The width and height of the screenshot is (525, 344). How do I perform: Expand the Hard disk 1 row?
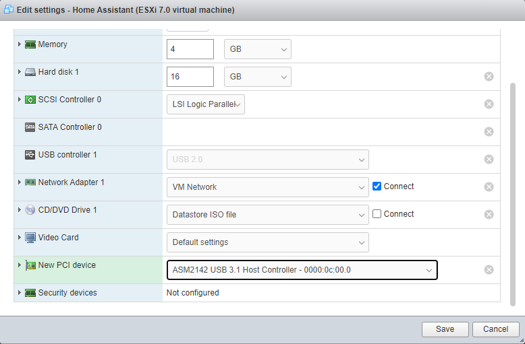pos(20,72)
